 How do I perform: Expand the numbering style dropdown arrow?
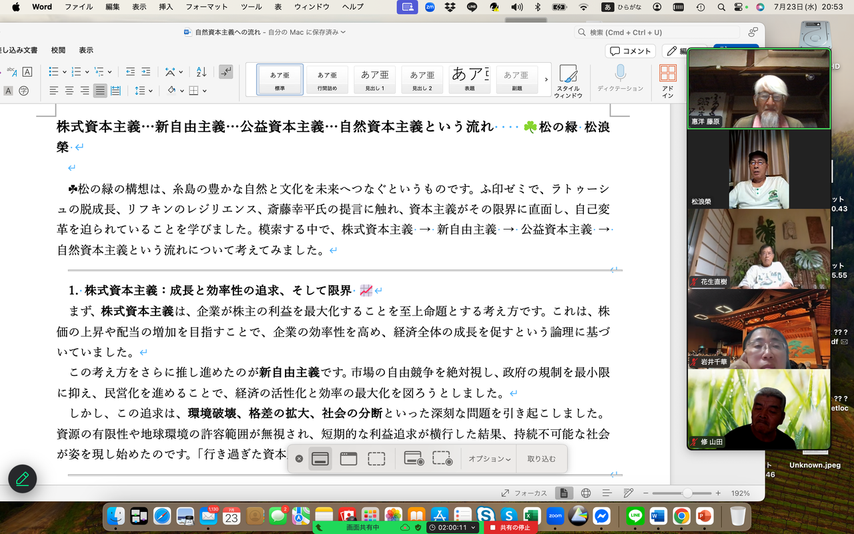[x=87, y=72]
